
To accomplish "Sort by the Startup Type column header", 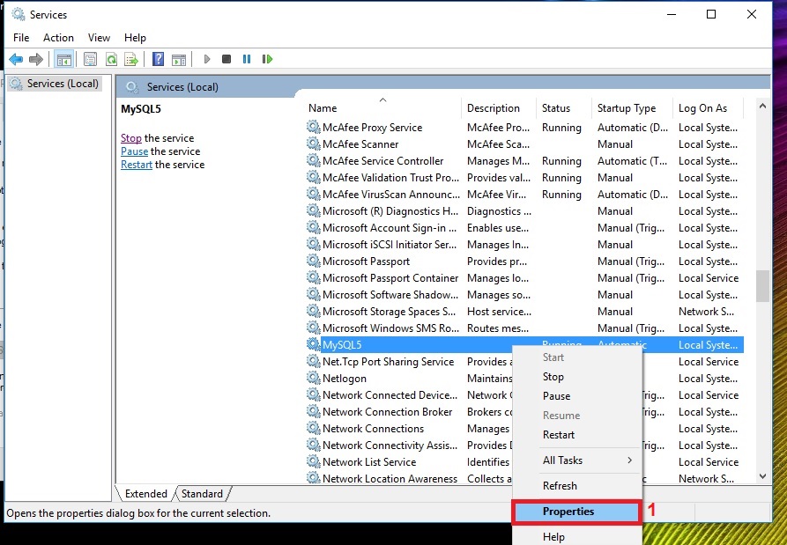I will coord(627,108).
